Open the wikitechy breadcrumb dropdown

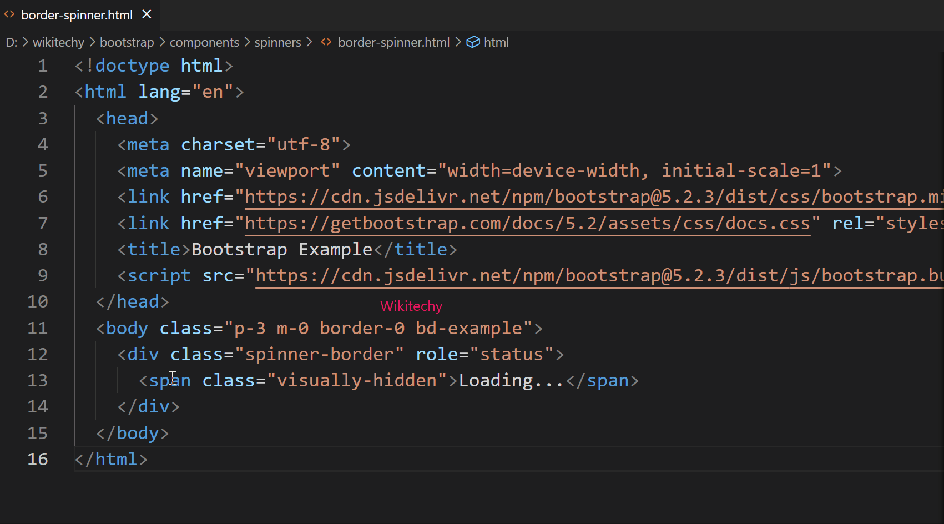tap(58, 42)
